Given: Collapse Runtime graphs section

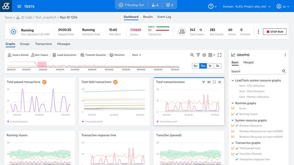Looking at the screenshot, I should 233,103.
